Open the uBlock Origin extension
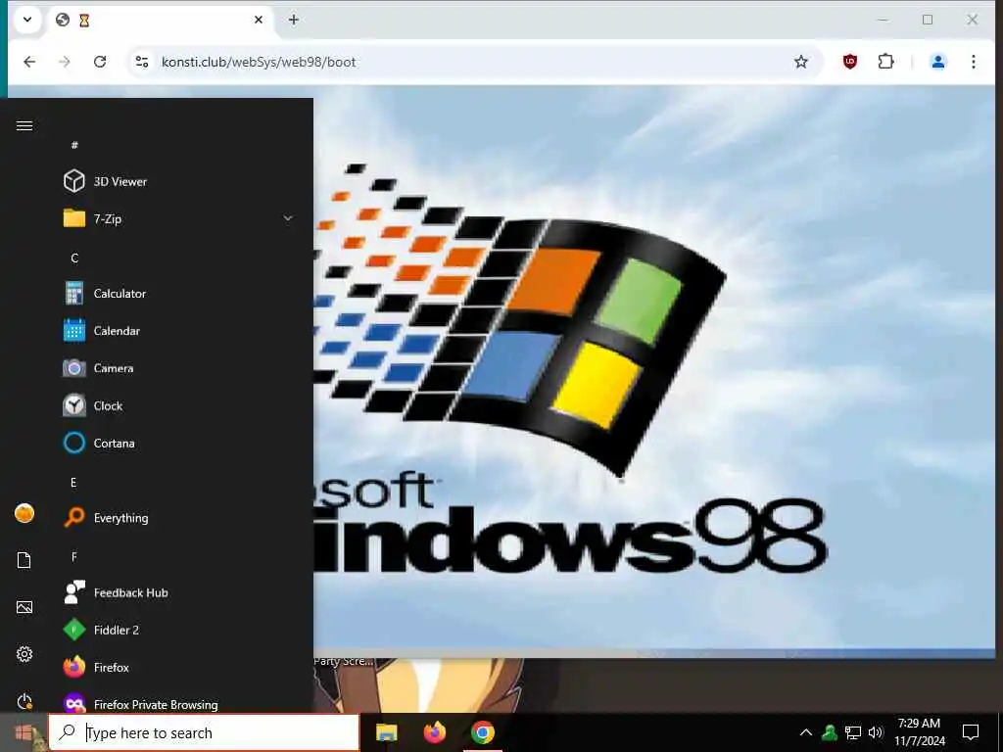Screen dimensions: 1003x752 [x=849, y=62]
